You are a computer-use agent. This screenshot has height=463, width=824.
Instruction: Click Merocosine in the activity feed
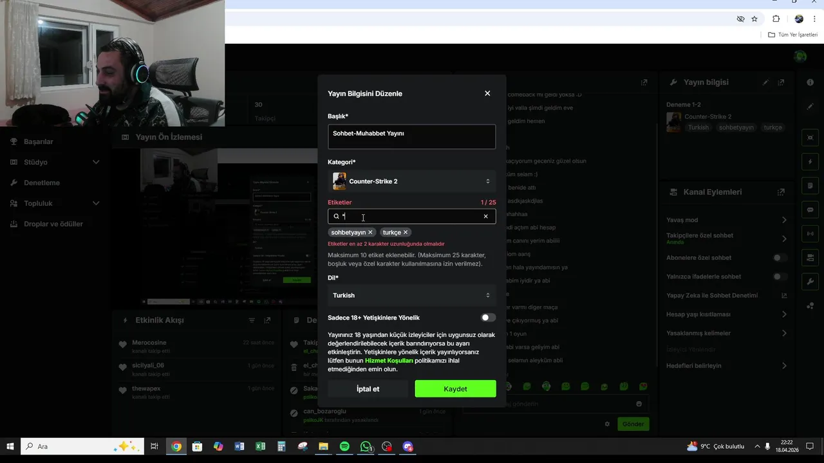(149, 343)
